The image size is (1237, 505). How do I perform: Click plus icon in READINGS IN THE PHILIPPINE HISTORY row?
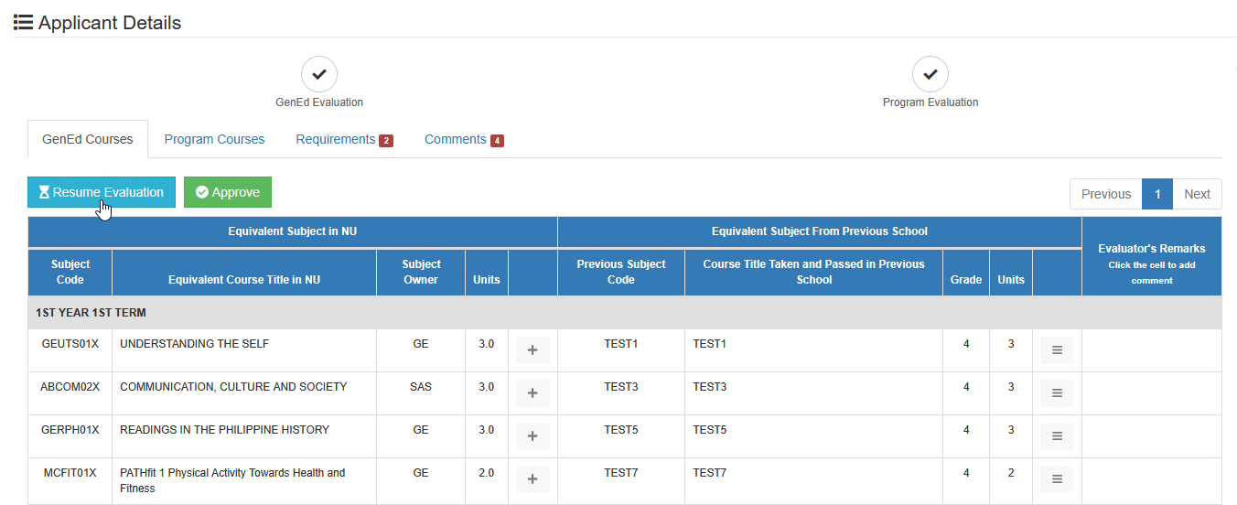532,436
